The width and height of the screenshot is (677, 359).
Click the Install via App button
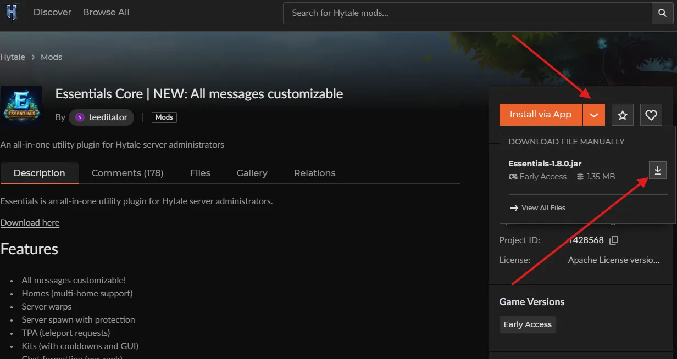[x=541, y=115]
